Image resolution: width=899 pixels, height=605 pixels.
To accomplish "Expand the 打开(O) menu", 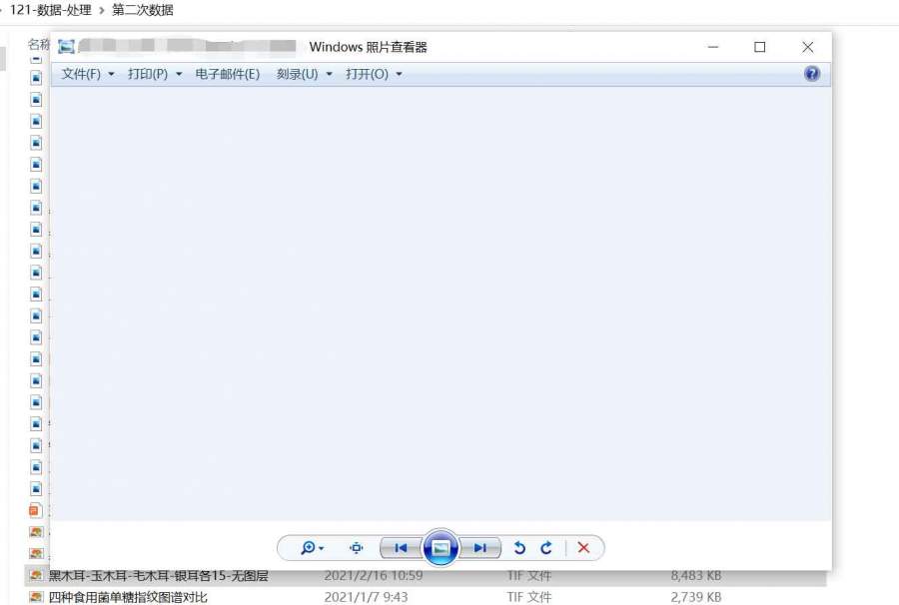I will (374, 74).
